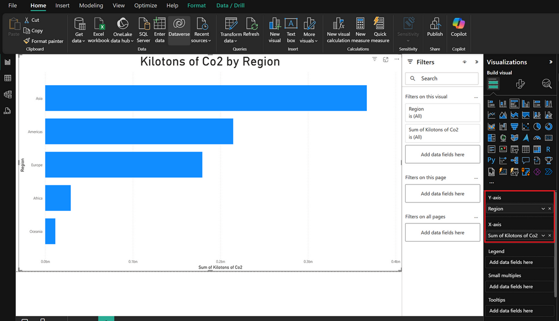The image size is (559, 321).
Task: Open the Optimize ribbon tab
Action: pos(146,5)
